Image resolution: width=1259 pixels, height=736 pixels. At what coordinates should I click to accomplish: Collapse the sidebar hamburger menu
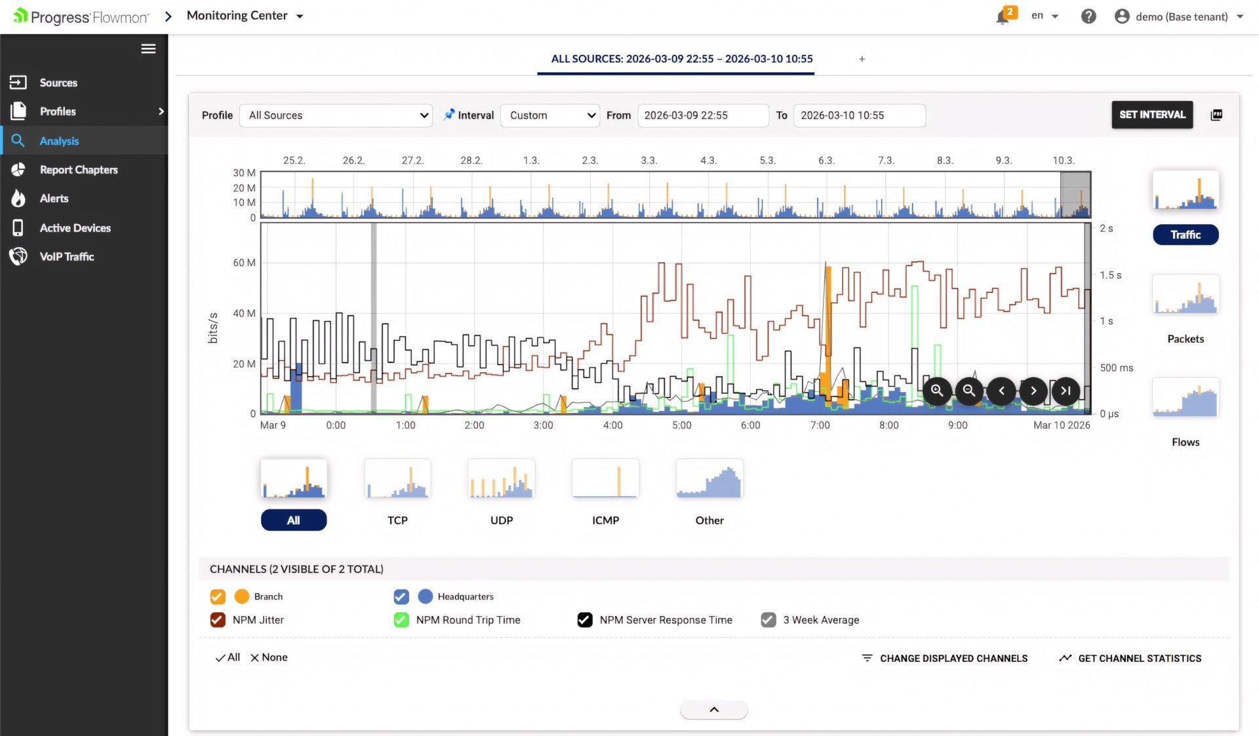[x=148, y=48]
